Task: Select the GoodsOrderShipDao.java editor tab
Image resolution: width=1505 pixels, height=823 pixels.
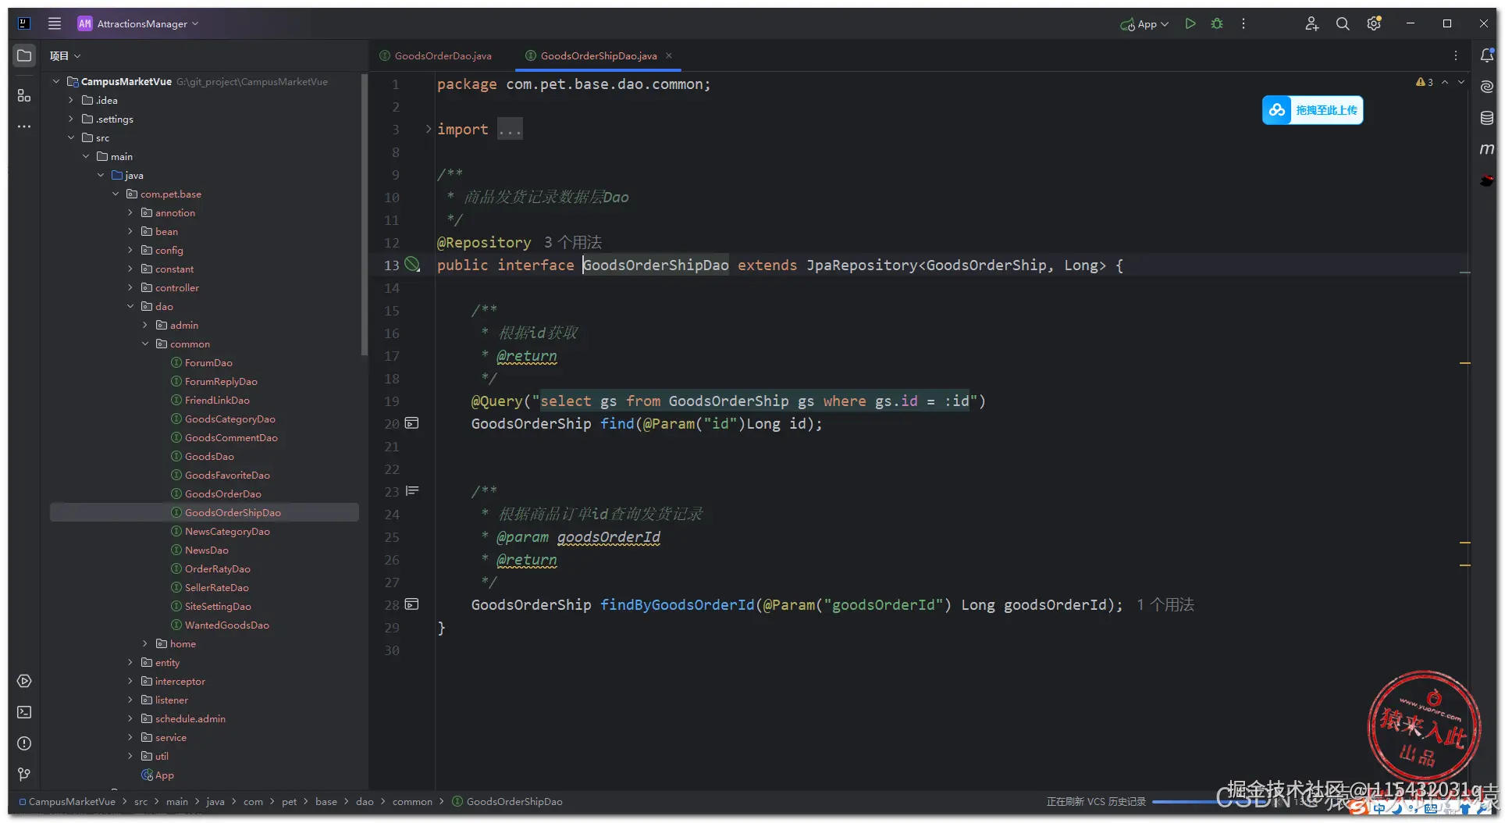Action: point(598,55)
